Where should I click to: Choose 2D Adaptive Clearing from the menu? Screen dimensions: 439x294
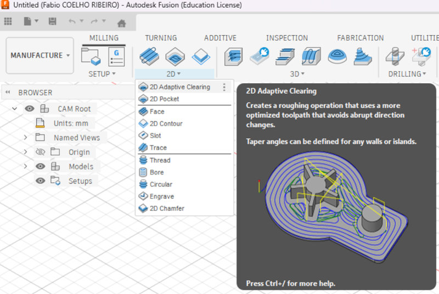pyautogui.click(x=179, y=87)
